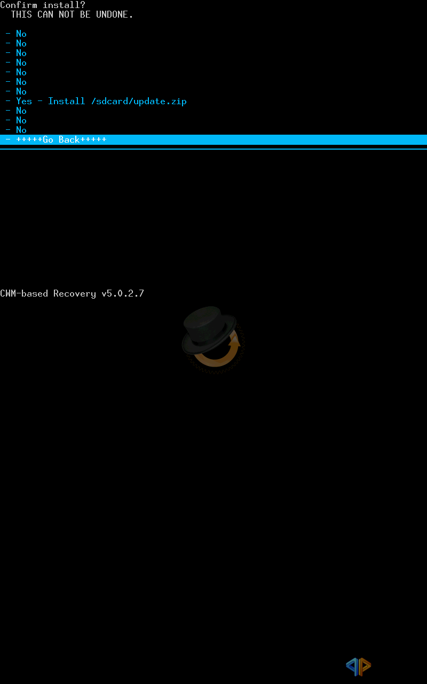The height and width of the screenshot is (684, 427).
Task: Click the "THIS CAN NOT BE UNDONE." warning
Action: click(x=72, y=14)
